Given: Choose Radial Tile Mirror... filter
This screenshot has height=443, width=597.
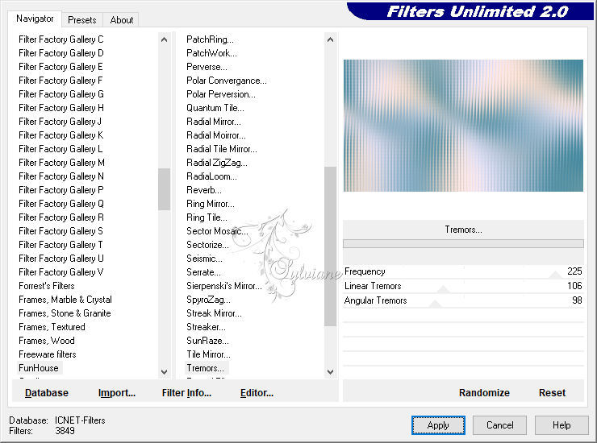Looking at the screenshot, I should click(222, 149).
